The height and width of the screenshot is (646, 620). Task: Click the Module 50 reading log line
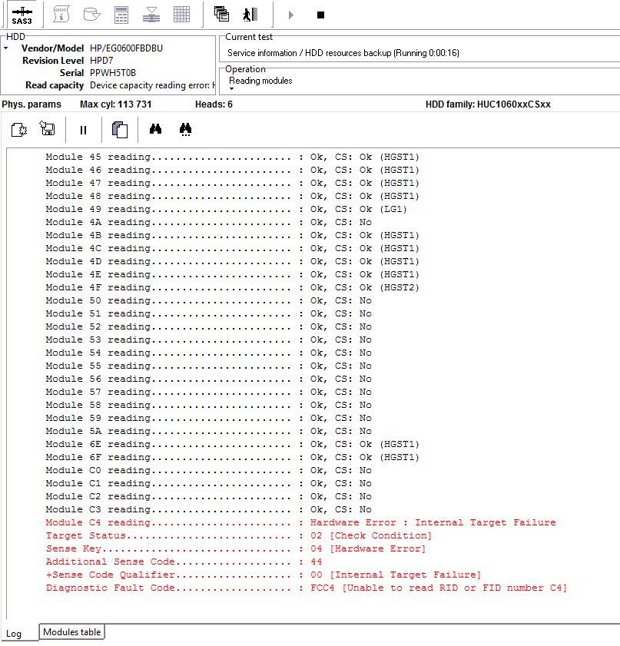tap(208, 301)
